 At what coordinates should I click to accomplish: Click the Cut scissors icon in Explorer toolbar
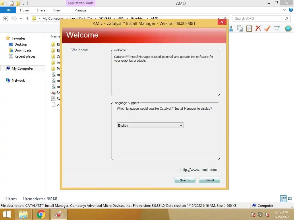231,28
